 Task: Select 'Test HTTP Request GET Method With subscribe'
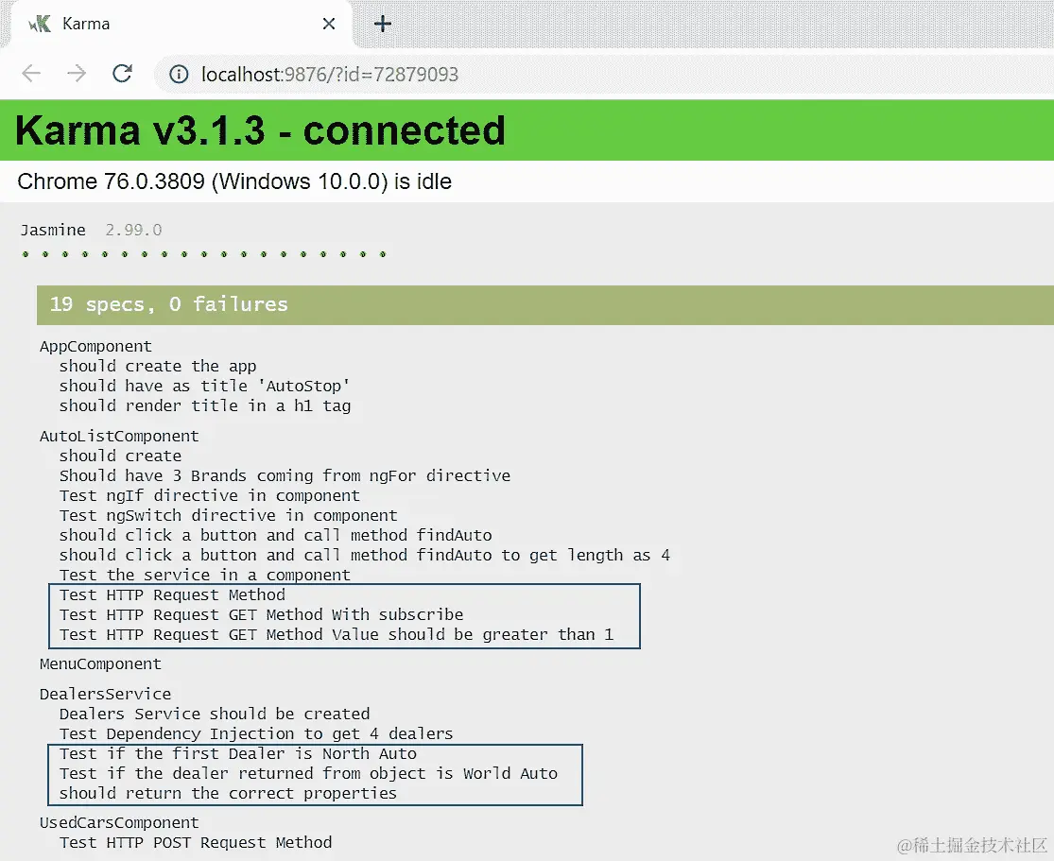(262, 614)
